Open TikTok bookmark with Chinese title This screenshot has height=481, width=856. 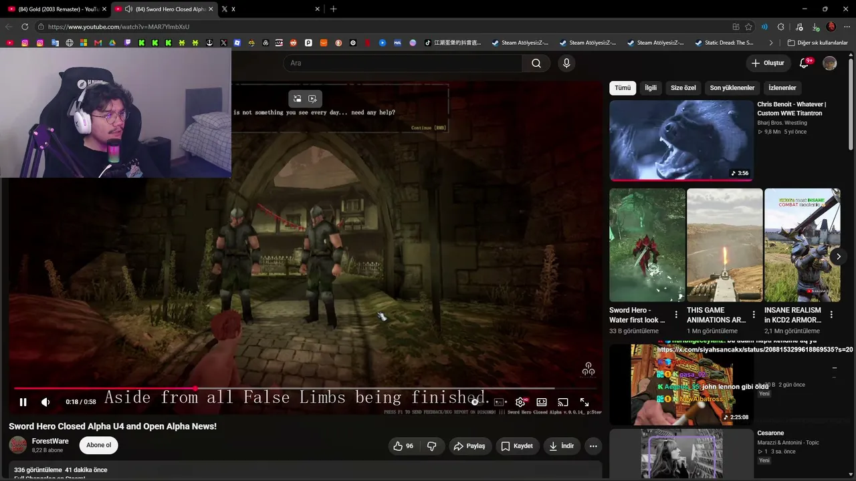pyautogui.click(x=453, y=43)
